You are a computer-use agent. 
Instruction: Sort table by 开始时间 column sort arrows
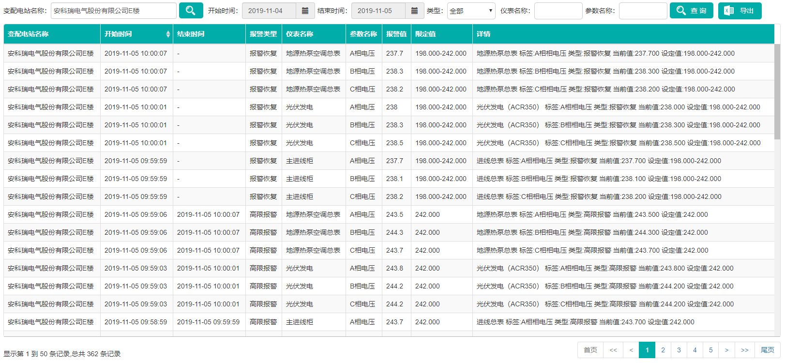pyautogui.click(x=168, y=34)
